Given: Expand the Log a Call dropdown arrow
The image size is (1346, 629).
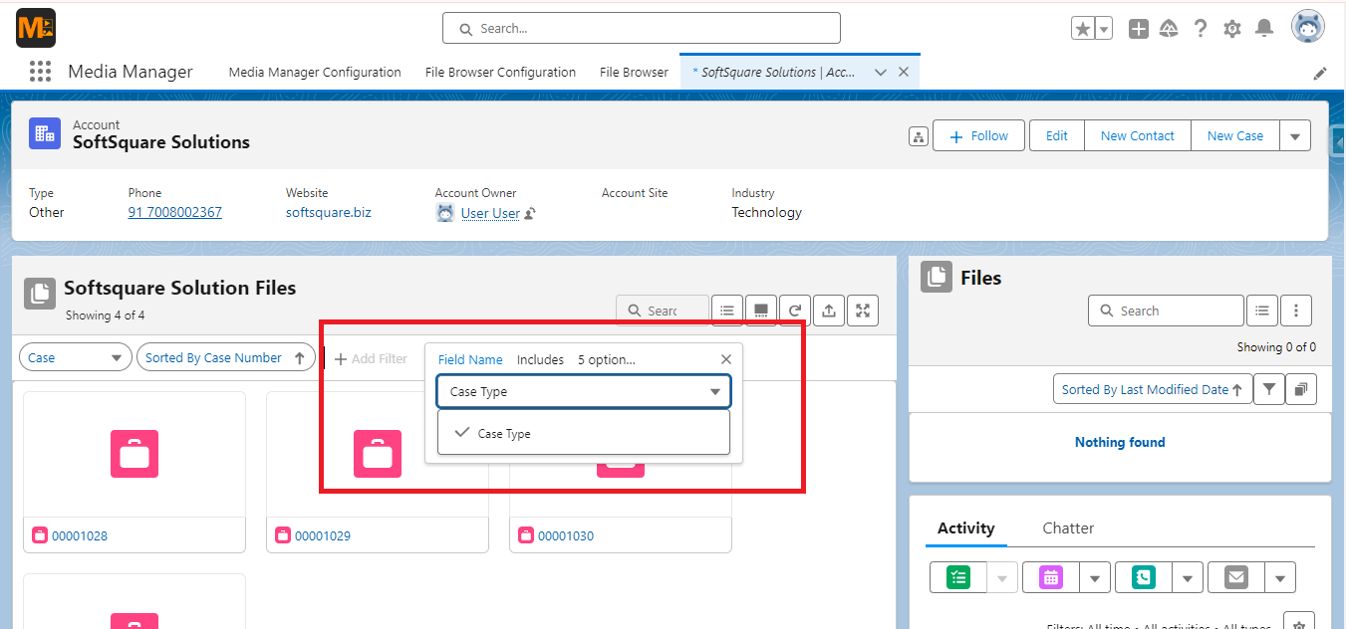Looking at the screenshot, I should click(1188, 577).
